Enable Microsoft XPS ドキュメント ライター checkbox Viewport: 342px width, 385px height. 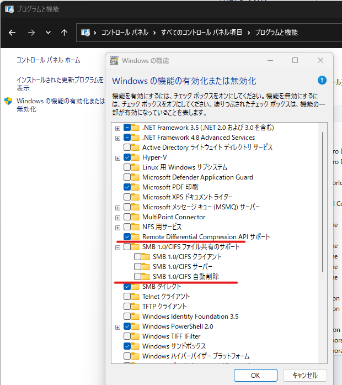point(127,197)
